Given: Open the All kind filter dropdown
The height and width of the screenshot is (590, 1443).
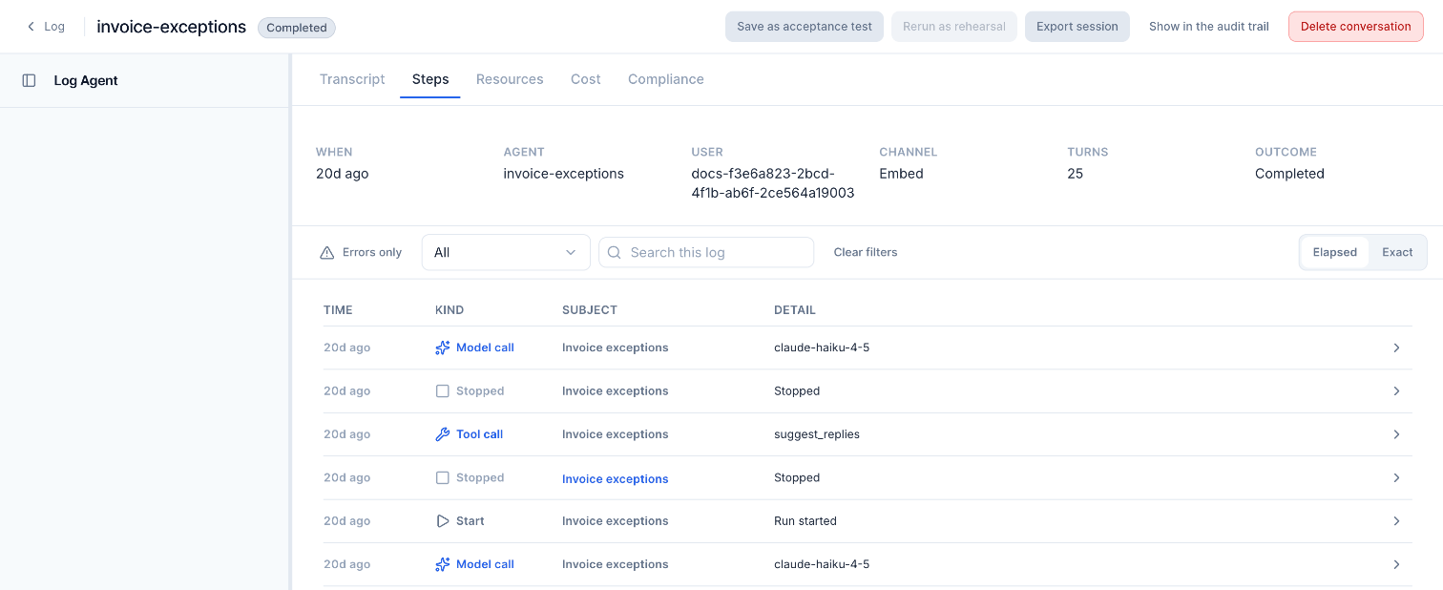Looking at the screenshot, I should 506,253.
